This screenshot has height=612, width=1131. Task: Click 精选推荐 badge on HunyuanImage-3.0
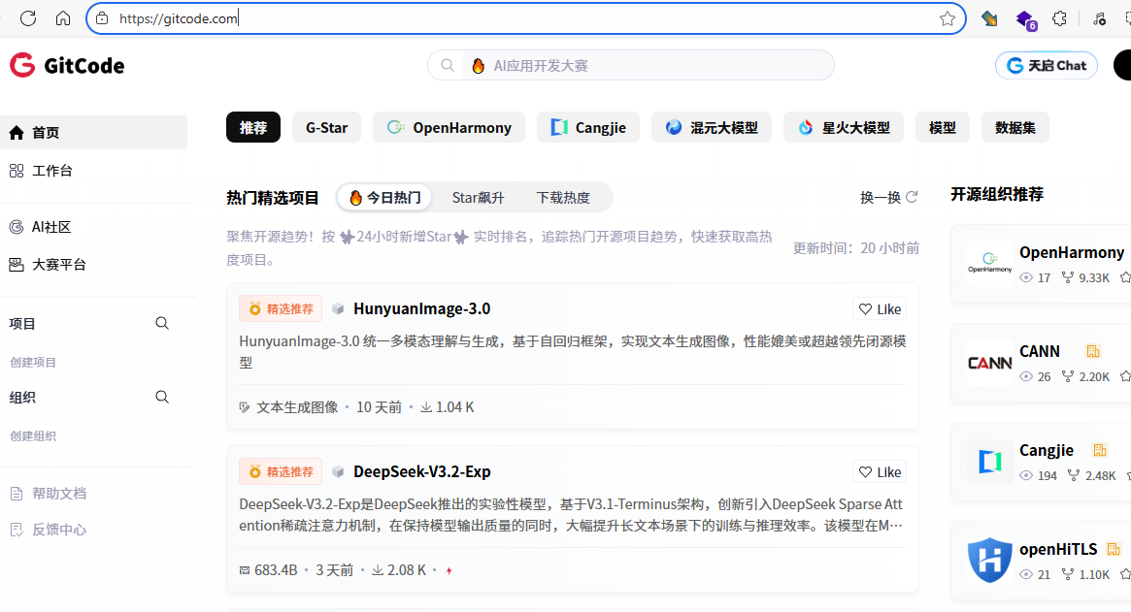coord(281,309)
